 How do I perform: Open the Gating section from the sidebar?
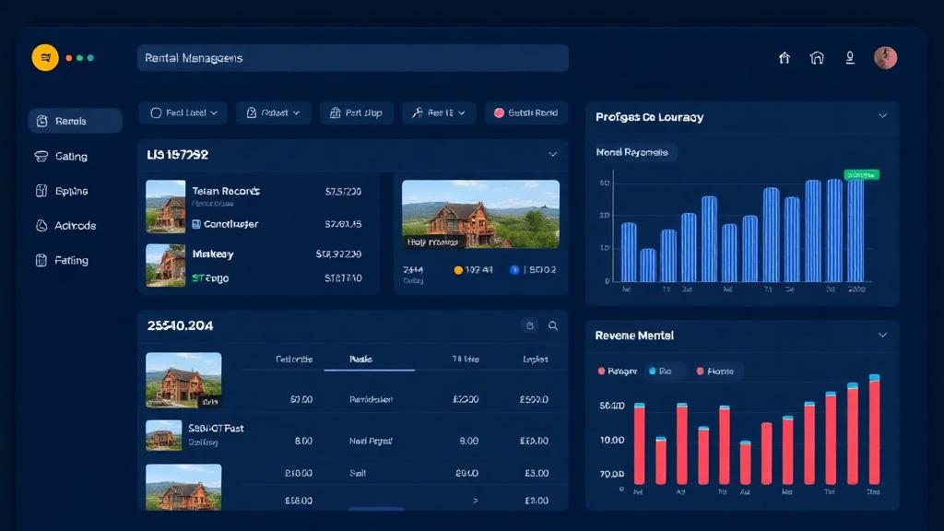[x=41, y=156]
